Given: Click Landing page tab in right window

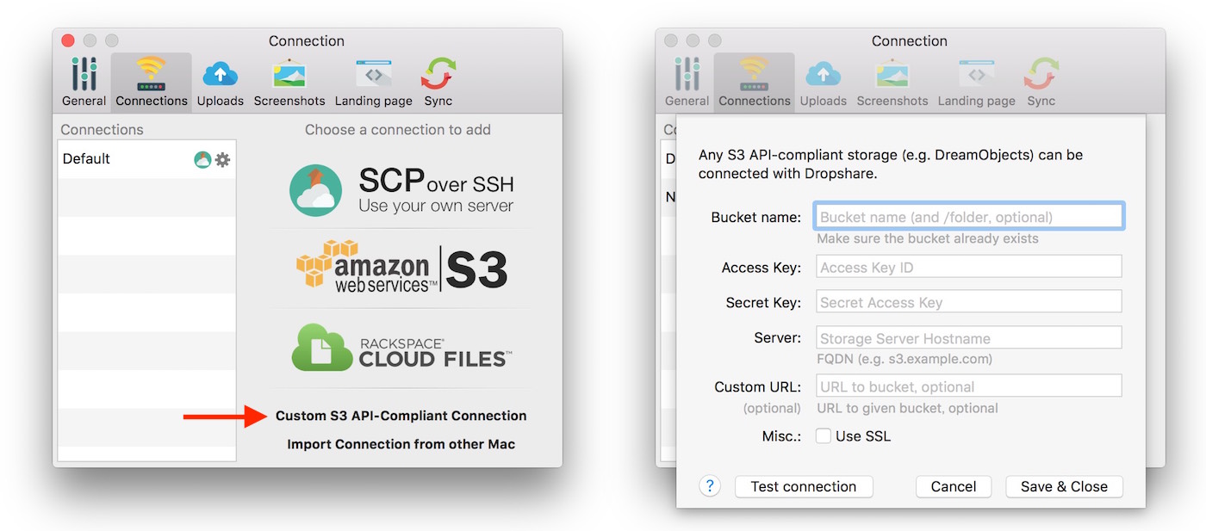Looking at the screenshot, I should pos(977,83).
